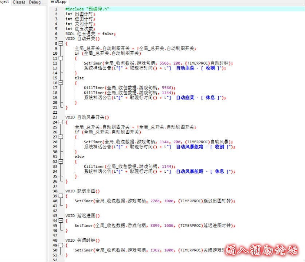This screenshot has height=262, width=305.
Task: Collapse the fold marker at line 44
Action: (61, 220)
